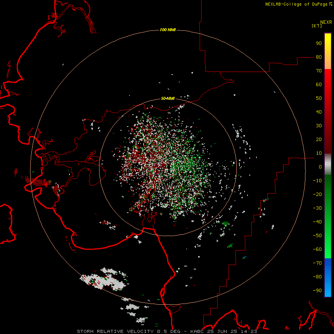
Task: Click the -50 value on velocity scale
Action: point(317,236)
